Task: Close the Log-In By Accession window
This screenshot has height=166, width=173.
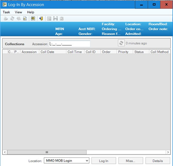Action: pyautogui.click(x=167, y=5)
